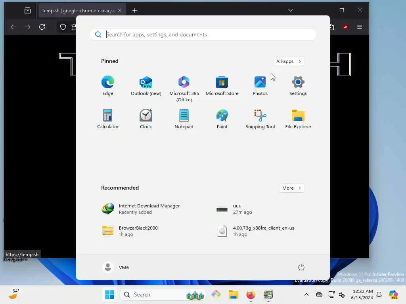Click the cloud sync tray icon

tap(319, 294)
